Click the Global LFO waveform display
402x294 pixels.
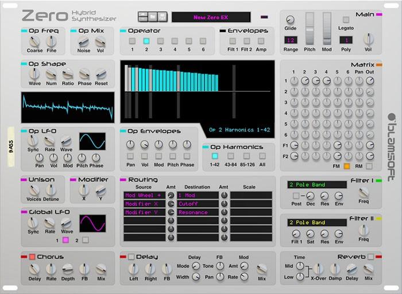click(x=92, y=223)
